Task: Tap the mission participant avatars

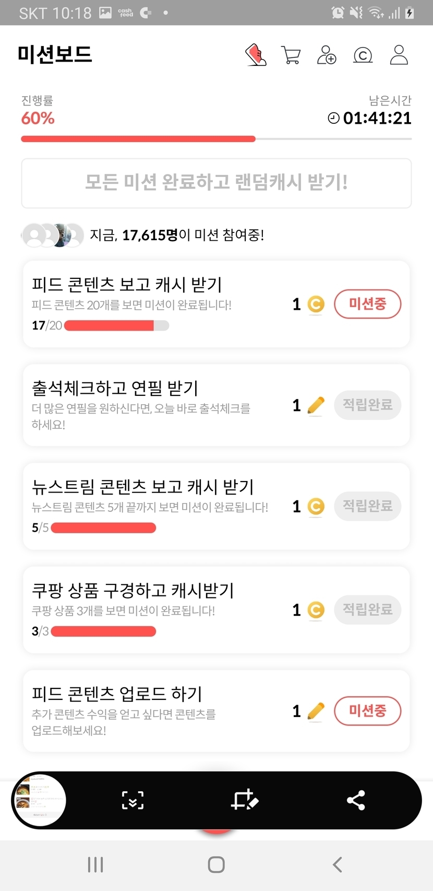Action: pos(52,236)
